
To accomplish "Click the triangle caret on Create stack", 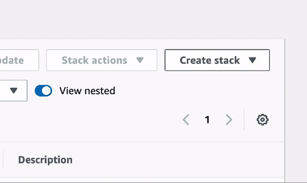I will tap(252, 60).
